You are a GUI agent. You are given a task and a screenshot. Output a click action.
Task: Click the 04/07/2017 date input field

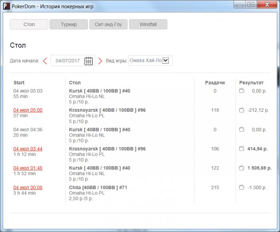pyautogui.click(x=68, y=61)
